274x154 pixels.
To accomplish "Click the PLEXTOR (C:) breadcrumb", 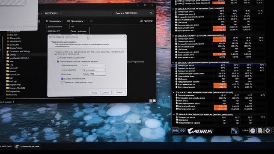I will (51, 13).
